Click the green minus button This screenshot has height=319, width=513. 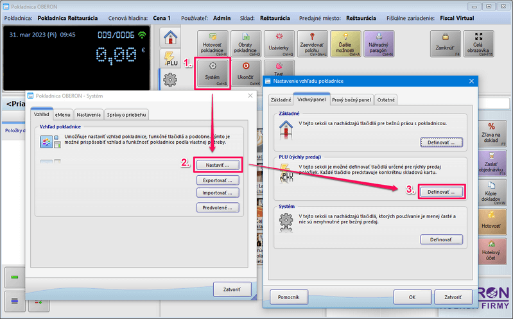(x=14, y=277)
